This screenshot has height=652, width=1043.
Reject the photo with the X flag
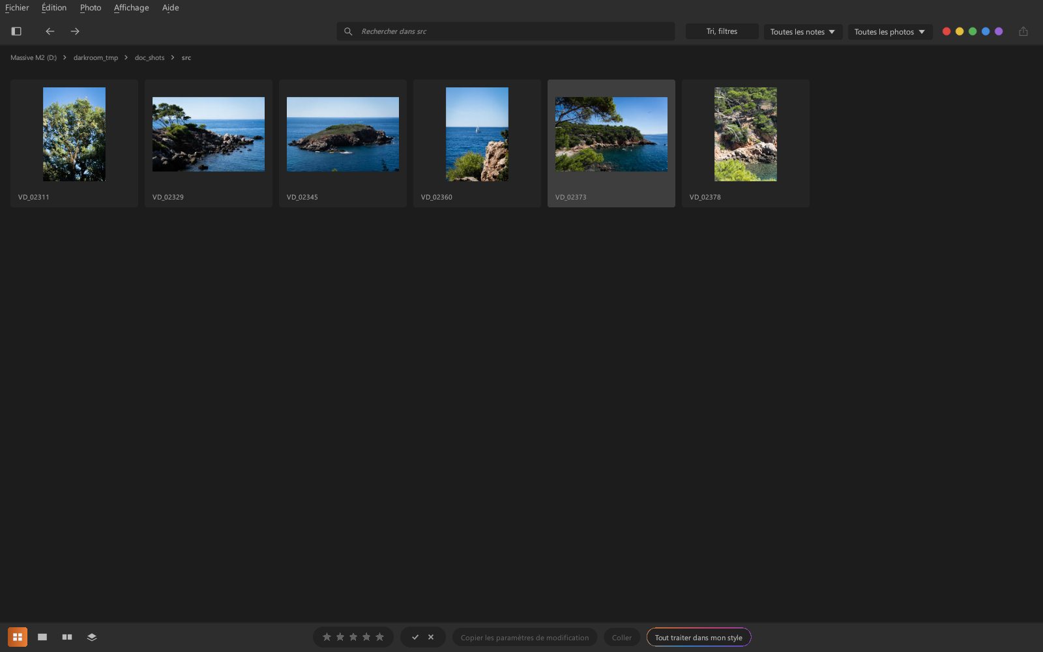pos(431,637)
